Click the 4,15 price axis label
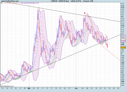Image resolution: width=127 pixels, height=92 pixels. 123,26
